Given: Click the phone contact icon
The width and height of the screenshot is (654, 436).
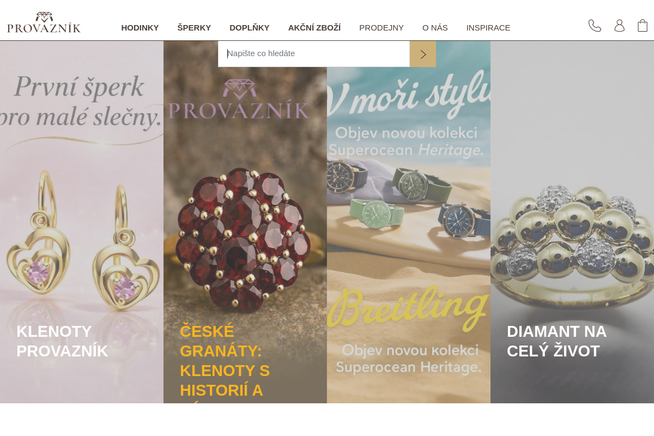Looking at the screenshot, I should [x=595, y=26].
